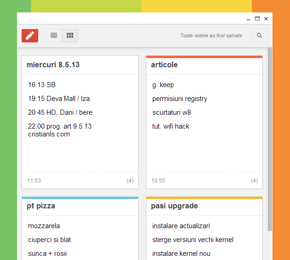Select 'sterge versiuni vechi kernel' item

point(193,240)
